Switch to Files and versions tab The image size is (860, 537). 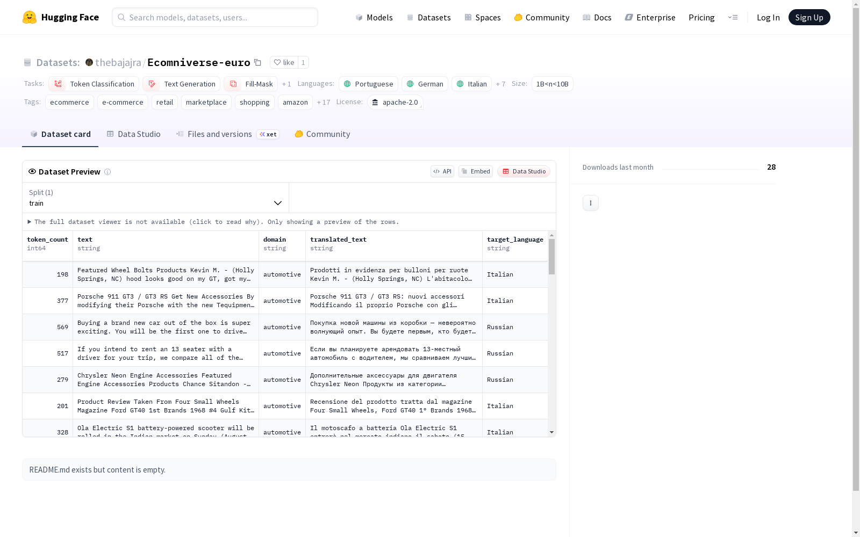click(227, 134)
